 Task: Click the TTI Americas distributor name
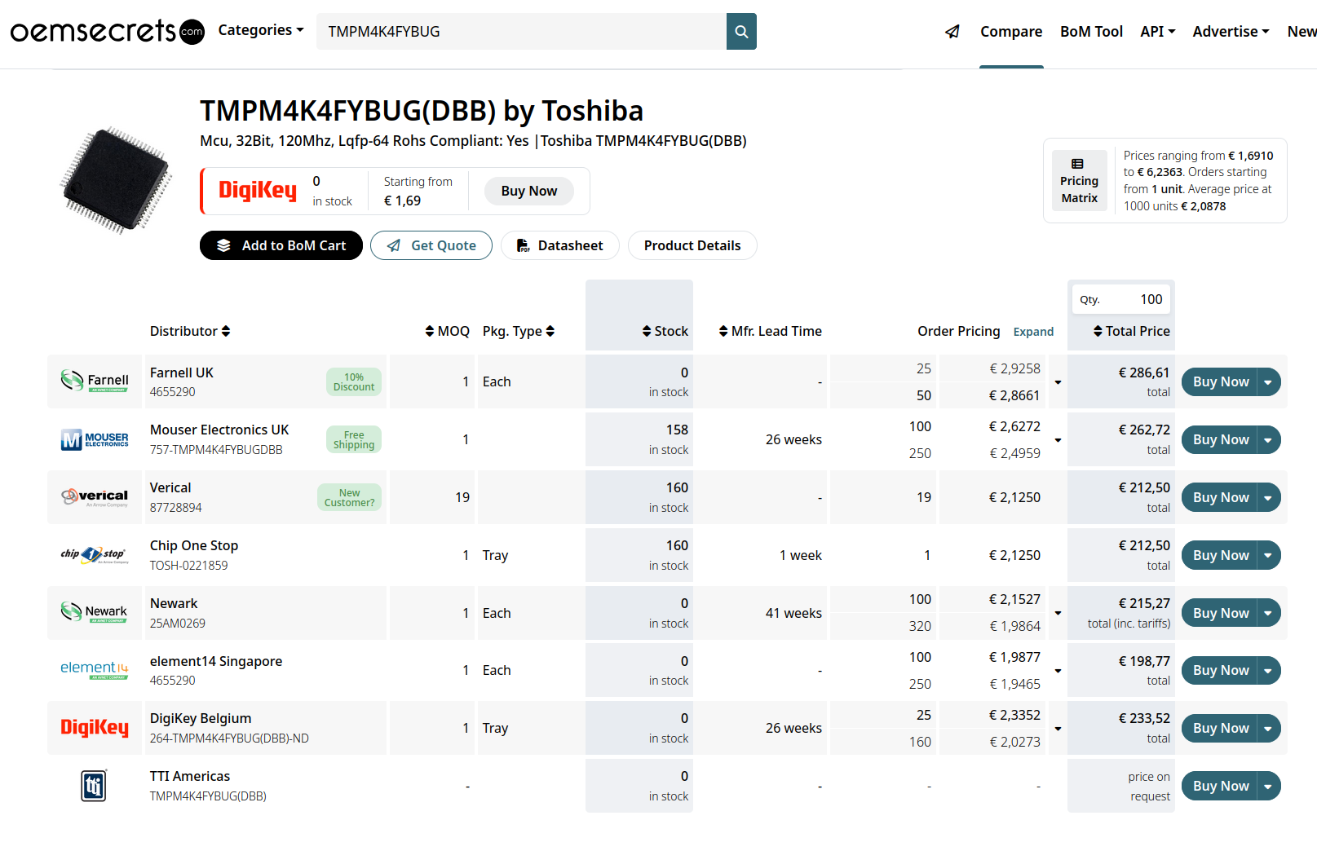[x=190, y=776]
